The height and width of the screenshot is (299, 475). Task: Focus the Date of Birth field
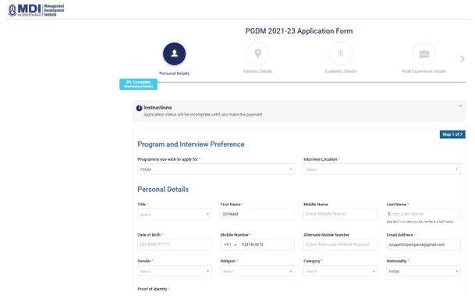[x=175, y=244]
